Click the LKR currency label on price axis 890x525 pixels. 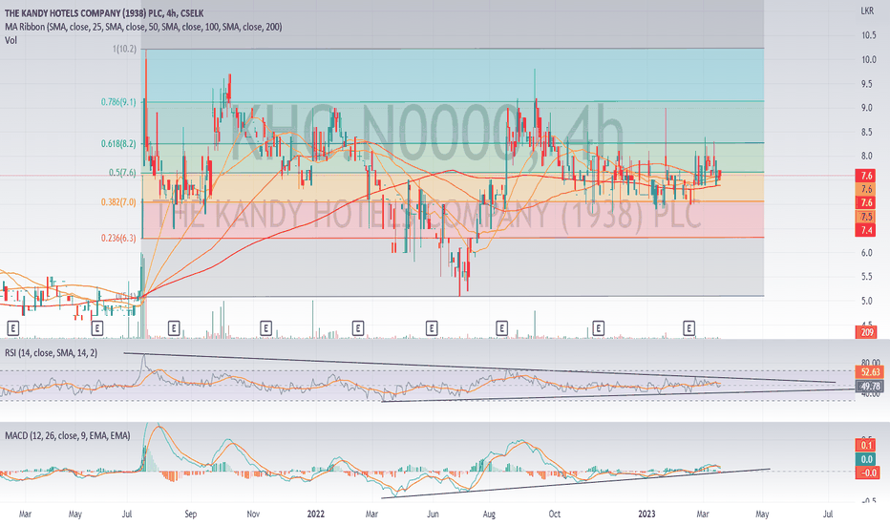pos(867,10)
